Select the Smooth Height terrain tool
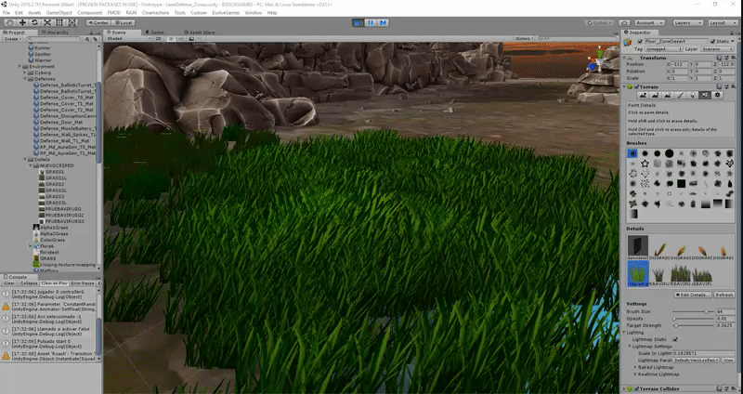The width and height of the screenshot is (743, 394). coord(668,96)
